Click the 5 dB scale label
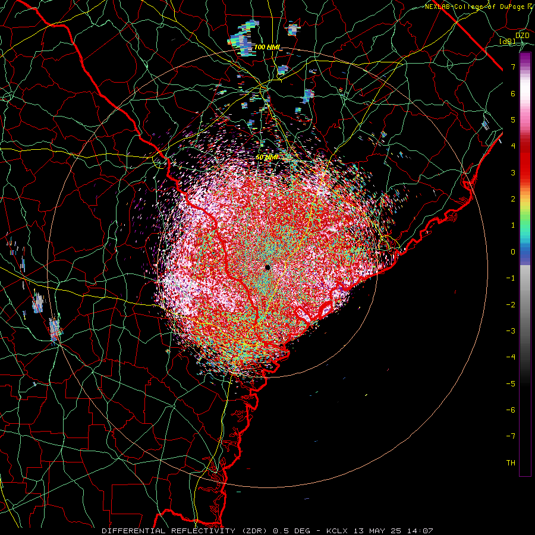The image size is (535, 535). [513, 119]
